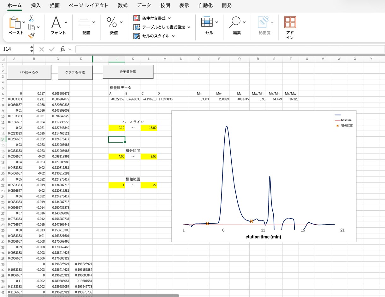Click the Copy documents icon

pos(31,27)
